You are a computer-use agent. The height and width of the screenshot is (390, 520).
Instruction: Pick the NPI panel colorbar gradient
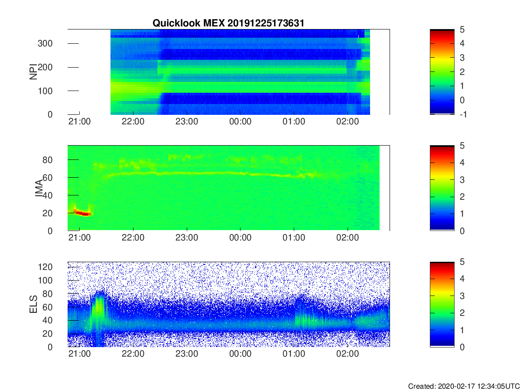(x=442, y=72)
